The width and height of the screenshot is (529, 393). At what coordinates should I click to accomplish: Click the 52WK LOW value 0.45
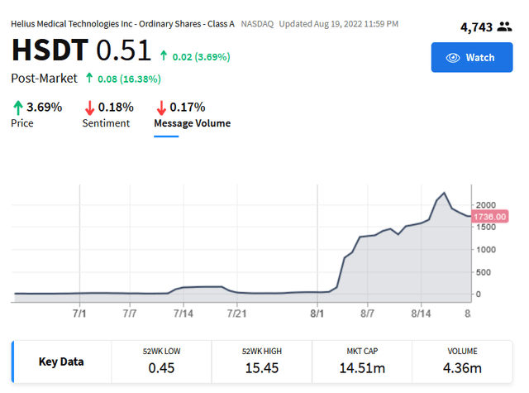click(x=161, y=368)
